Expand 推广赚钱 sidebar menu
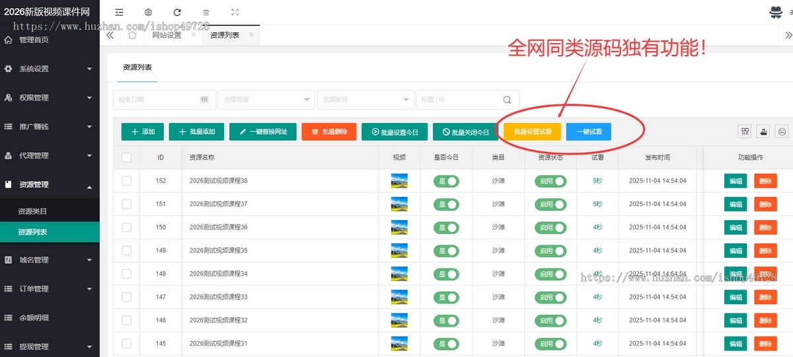793x357 pixels. click(x=50, y=126)
